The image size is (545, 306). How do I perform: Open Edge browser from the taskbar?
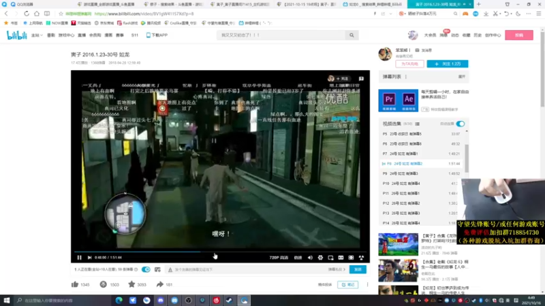point(119,300)
